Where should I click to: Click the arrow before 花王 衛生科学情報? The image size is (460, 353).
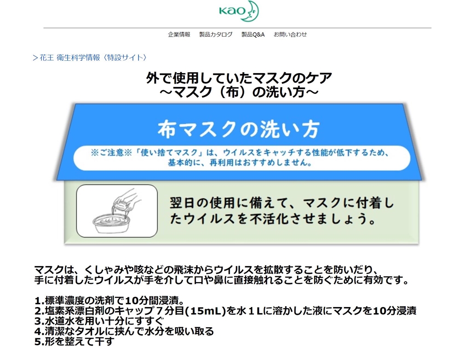[35, 58]
